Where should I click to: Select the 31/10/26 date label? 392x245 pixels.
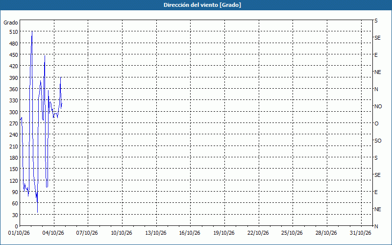click(361, 233)
